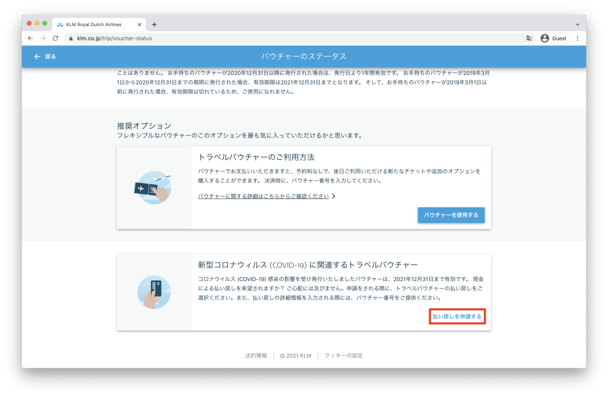Click the address bar showing klm.co.jp URL
Image resolution: width=608 pixels, height=397 pixels.
point(297,38)
